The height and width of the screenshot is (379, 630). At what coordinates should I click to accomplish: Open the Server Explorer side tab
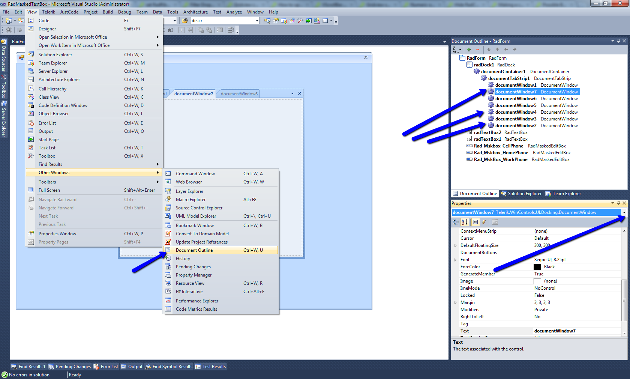tap(4, 119)
